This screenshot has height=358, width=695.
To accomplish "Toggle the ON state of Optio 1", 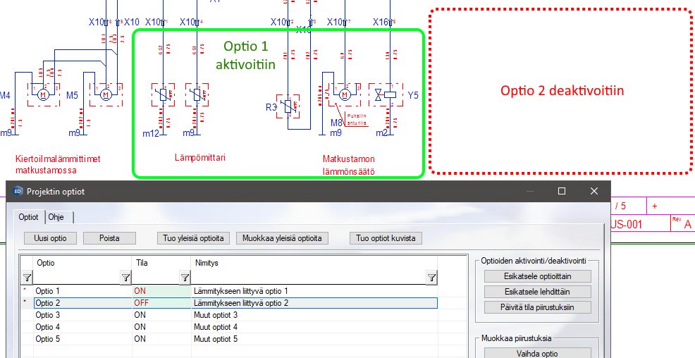I will [x=161, y=291].
